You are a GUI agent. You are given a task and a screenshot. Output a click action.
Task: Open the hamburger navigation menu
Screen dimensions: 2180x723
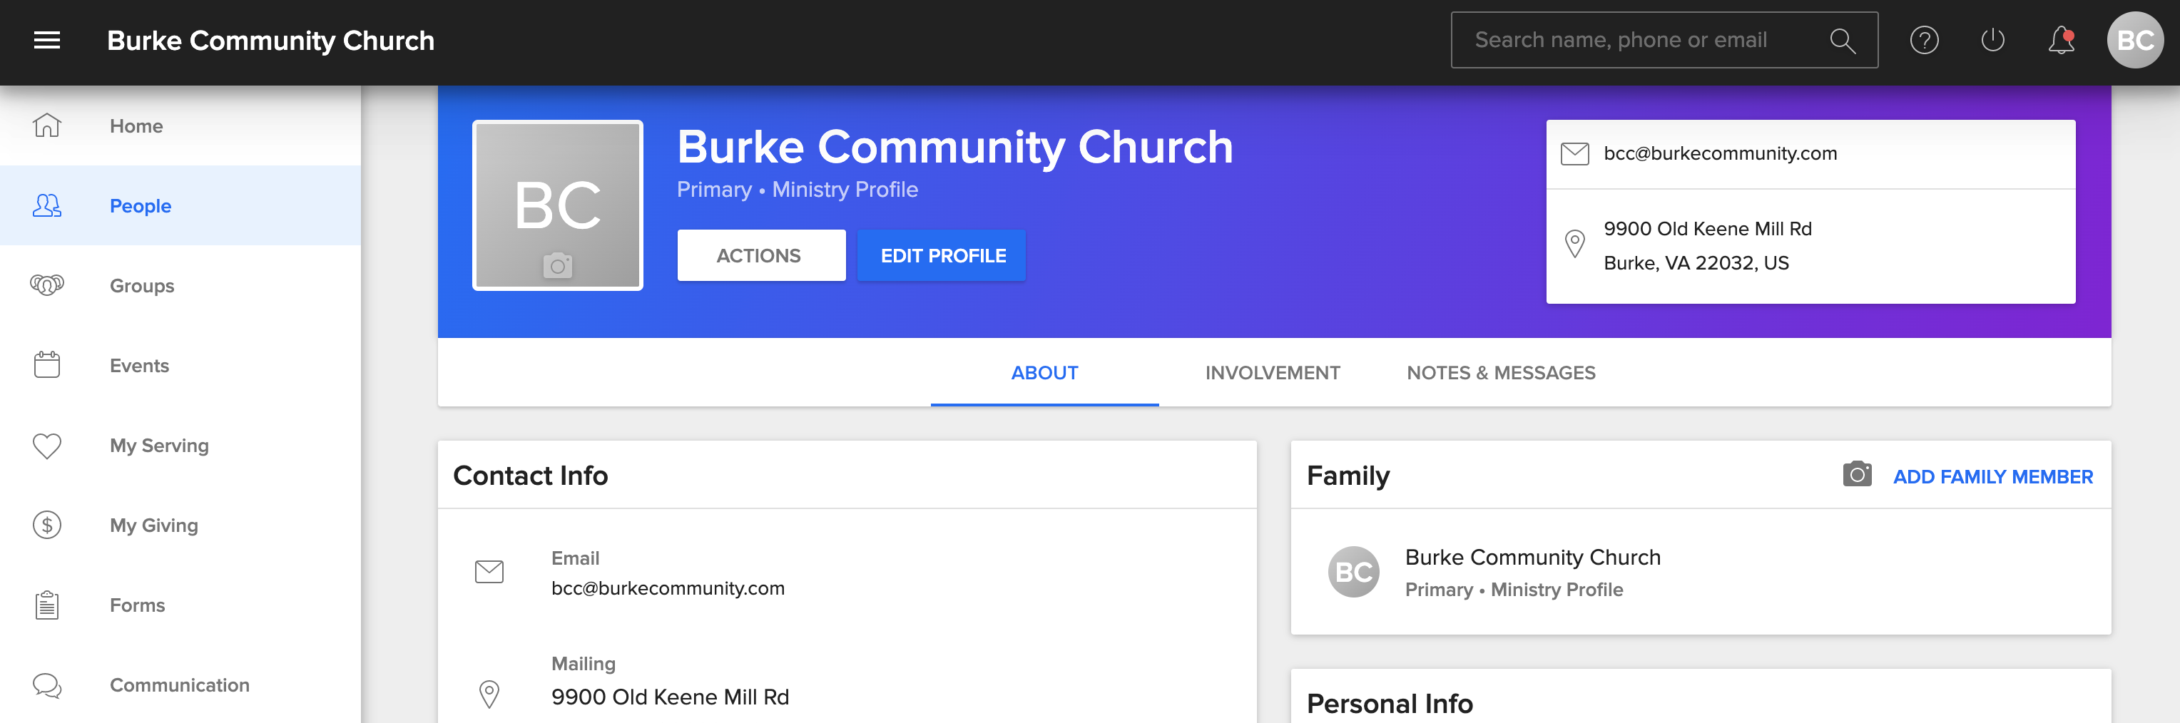pyautogui.click(x=46, y=41)
